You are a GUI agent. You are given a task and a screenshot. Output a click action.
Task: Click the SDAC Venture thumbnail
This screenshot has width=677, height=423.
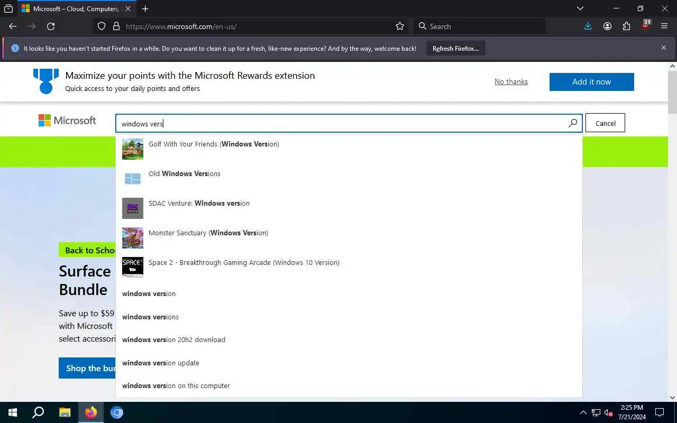click(133, 208)
